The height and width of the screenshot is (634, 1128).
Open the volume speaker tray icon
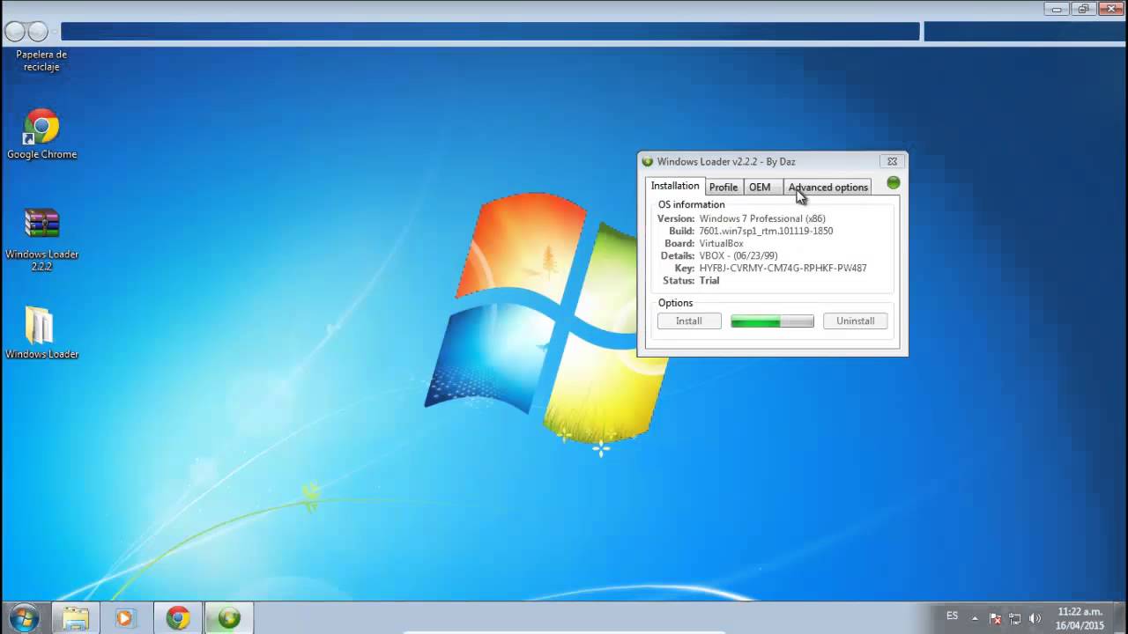[x=1035, y=618]
